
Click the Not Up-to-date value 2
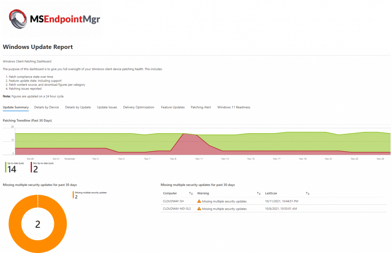pos(36,169)
